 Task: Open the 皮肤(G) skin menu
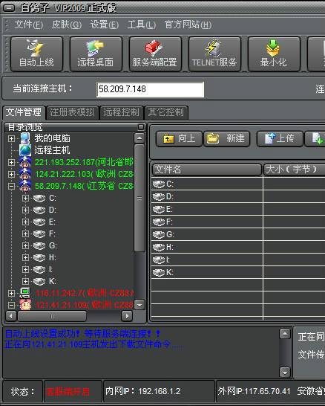click(x=67, y=25)
